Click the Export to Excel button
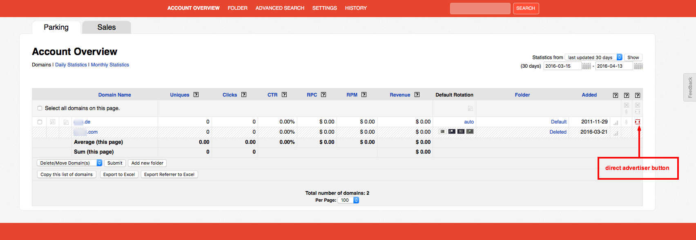This screenshot has height=240, width=696. coord(119,174)
